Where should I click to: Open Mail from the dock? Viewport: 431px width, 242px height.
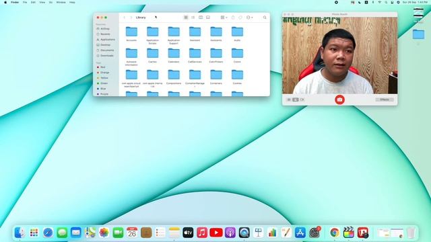click(x=76, y=233)
